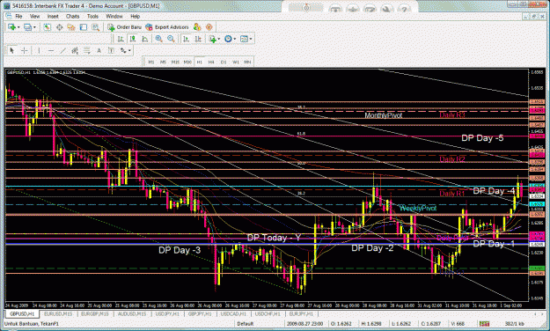Launch the Strategy Tester icon
The height and width of the screenshot is (331, 550).
(95, 27)
